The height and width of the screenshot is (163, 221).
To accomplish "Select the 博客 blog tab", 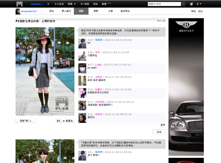I will point(96,11).
